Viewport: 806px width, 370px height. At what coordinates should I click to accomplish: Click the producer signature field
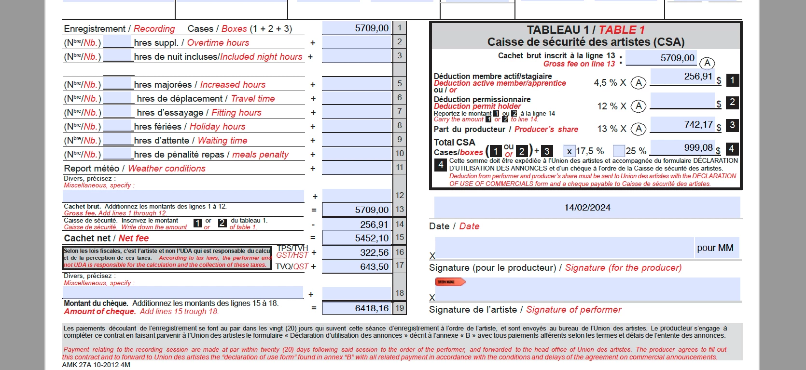pos(565,248)
